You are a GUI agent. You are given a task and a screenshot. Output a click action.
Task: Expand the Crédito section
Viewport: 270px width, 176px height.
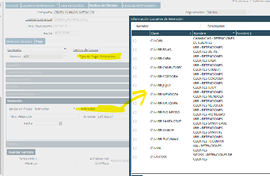coord(67,86)
